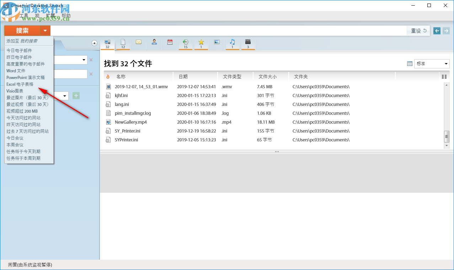Open the videos clapperboard icon showing 3
Viewport: 454px width, 270px height.
[x=248, y=43]
